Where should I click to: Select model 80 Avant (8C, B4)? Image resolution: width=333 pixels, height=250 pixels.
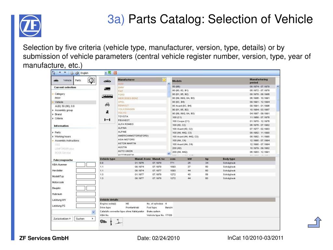[x=224, y=106]
